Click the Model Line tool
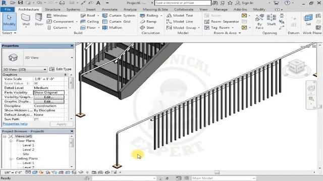 click(180, 22)
